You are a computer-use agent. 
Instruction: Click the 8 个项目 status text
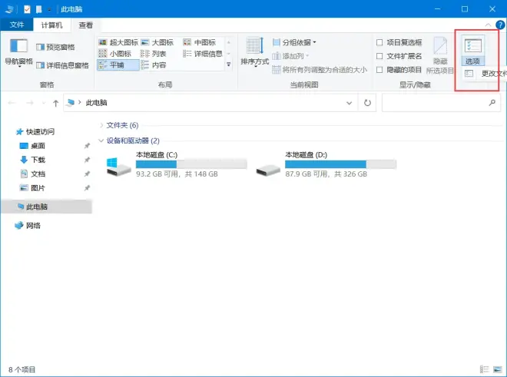coord(22,369)
